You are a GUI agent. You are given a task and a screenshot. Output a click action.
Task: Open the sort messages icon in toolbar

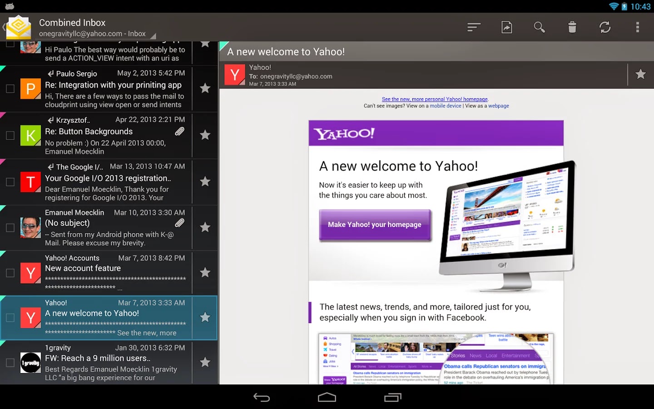click(x=474, y=27)
